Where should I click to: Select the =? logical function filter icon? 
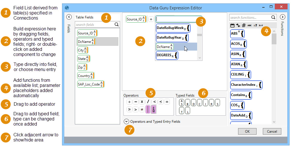click(x=255, y=25)
